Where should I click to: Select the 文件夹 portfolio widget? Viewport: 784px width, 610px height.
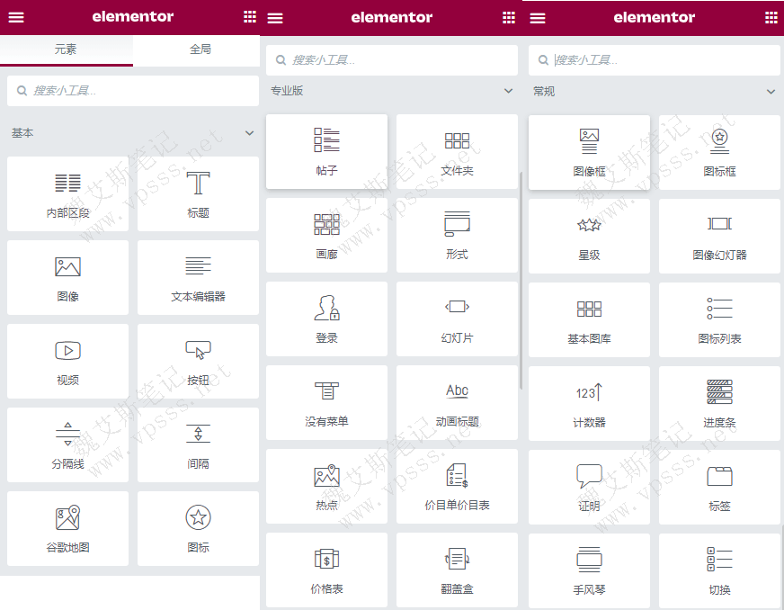457,152
